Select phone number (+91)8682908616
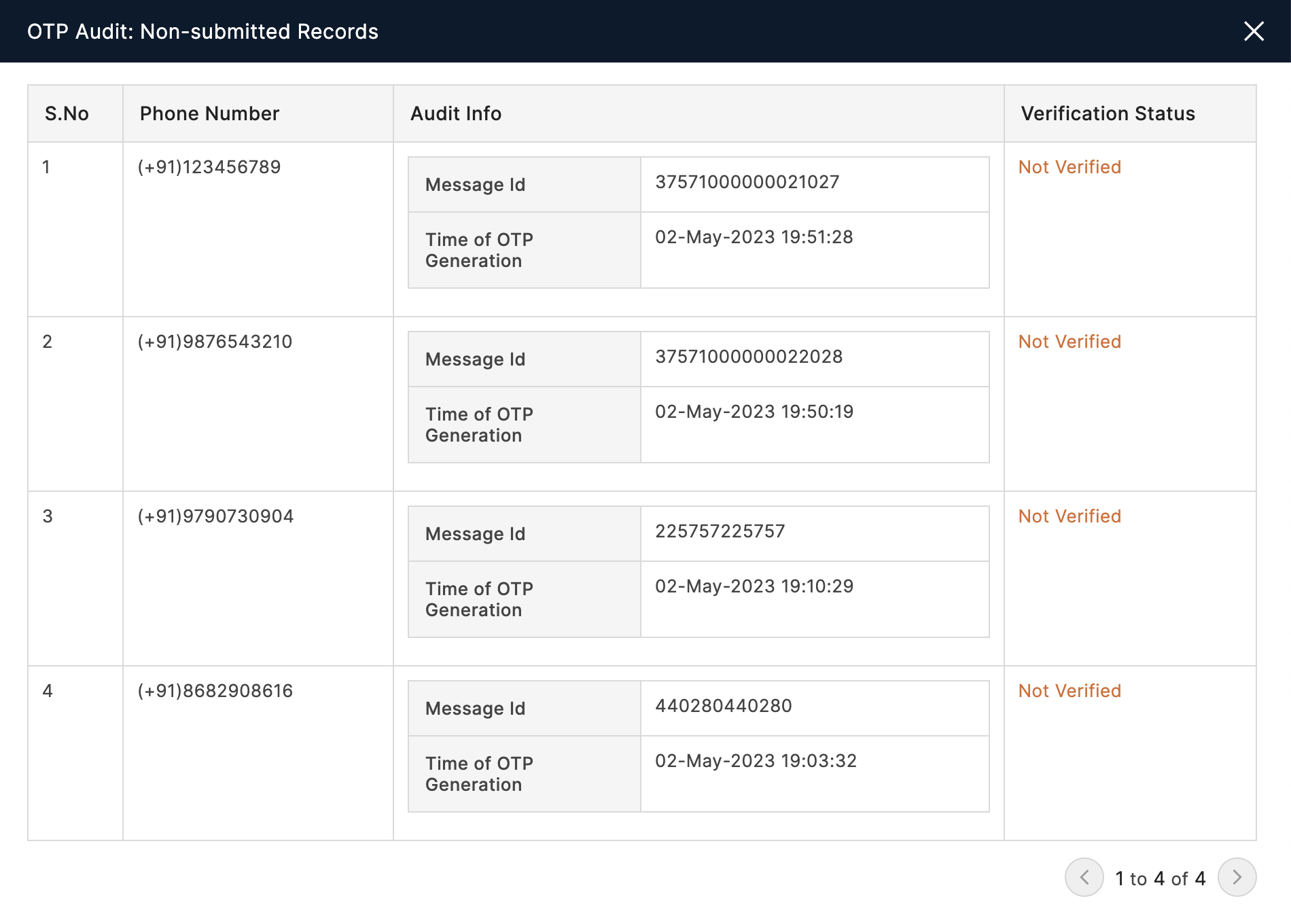Image resolution: width=1291 pixels, height=924 pixels. (x=215, y=691)
